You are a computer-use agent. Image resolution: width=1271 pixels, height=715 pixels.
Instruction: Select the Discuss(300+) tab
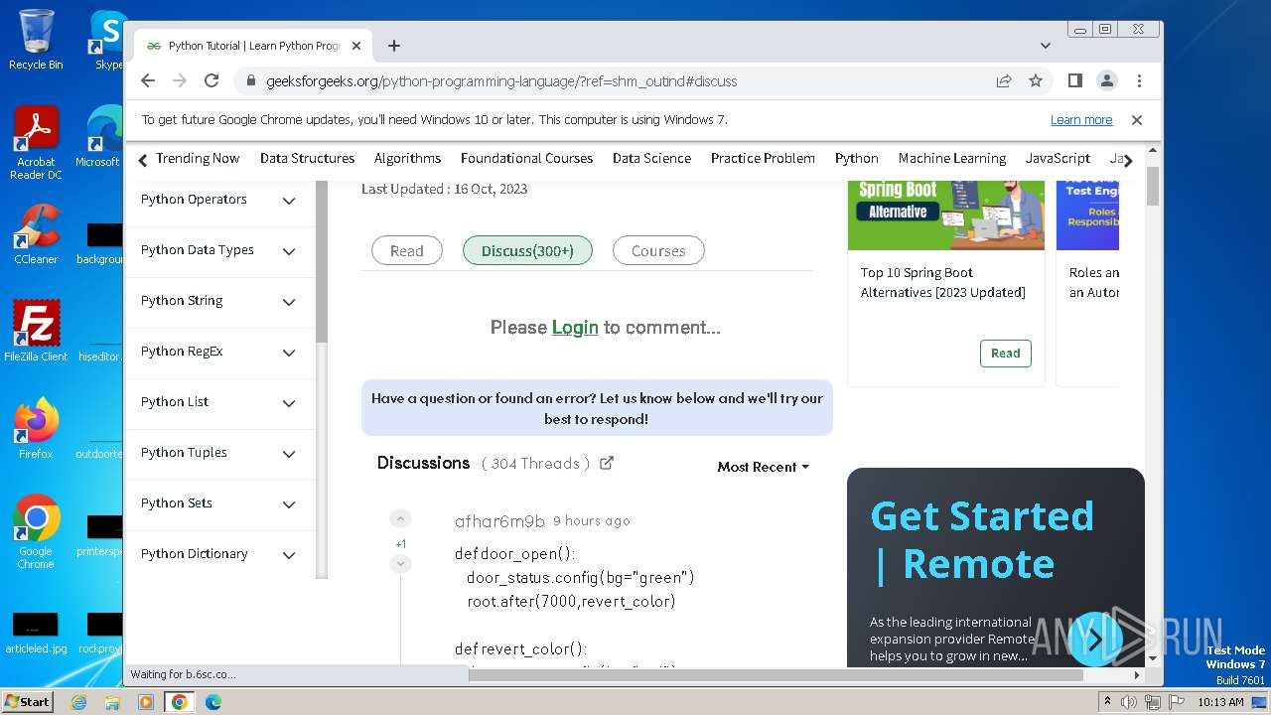527,251
